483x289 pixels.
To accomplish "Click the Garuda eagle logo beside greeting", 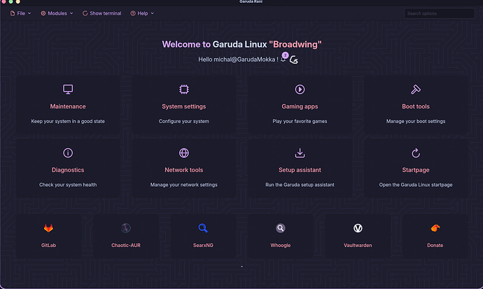I will [x=295, y=60].
